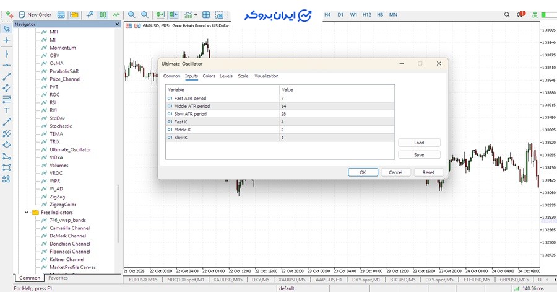557x292 pixels.
Task: Select the trendline drawing tool
Action: point(7,77)
